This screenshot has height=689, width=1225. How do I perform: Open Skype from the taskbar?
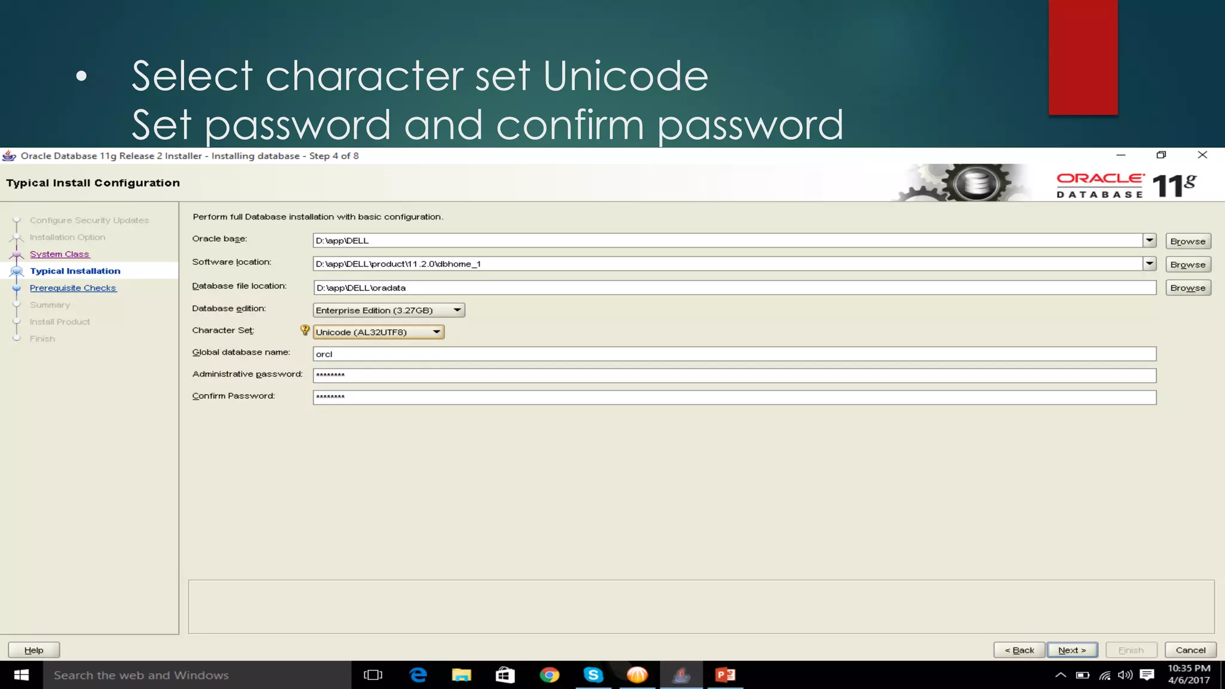coord(593,675)
